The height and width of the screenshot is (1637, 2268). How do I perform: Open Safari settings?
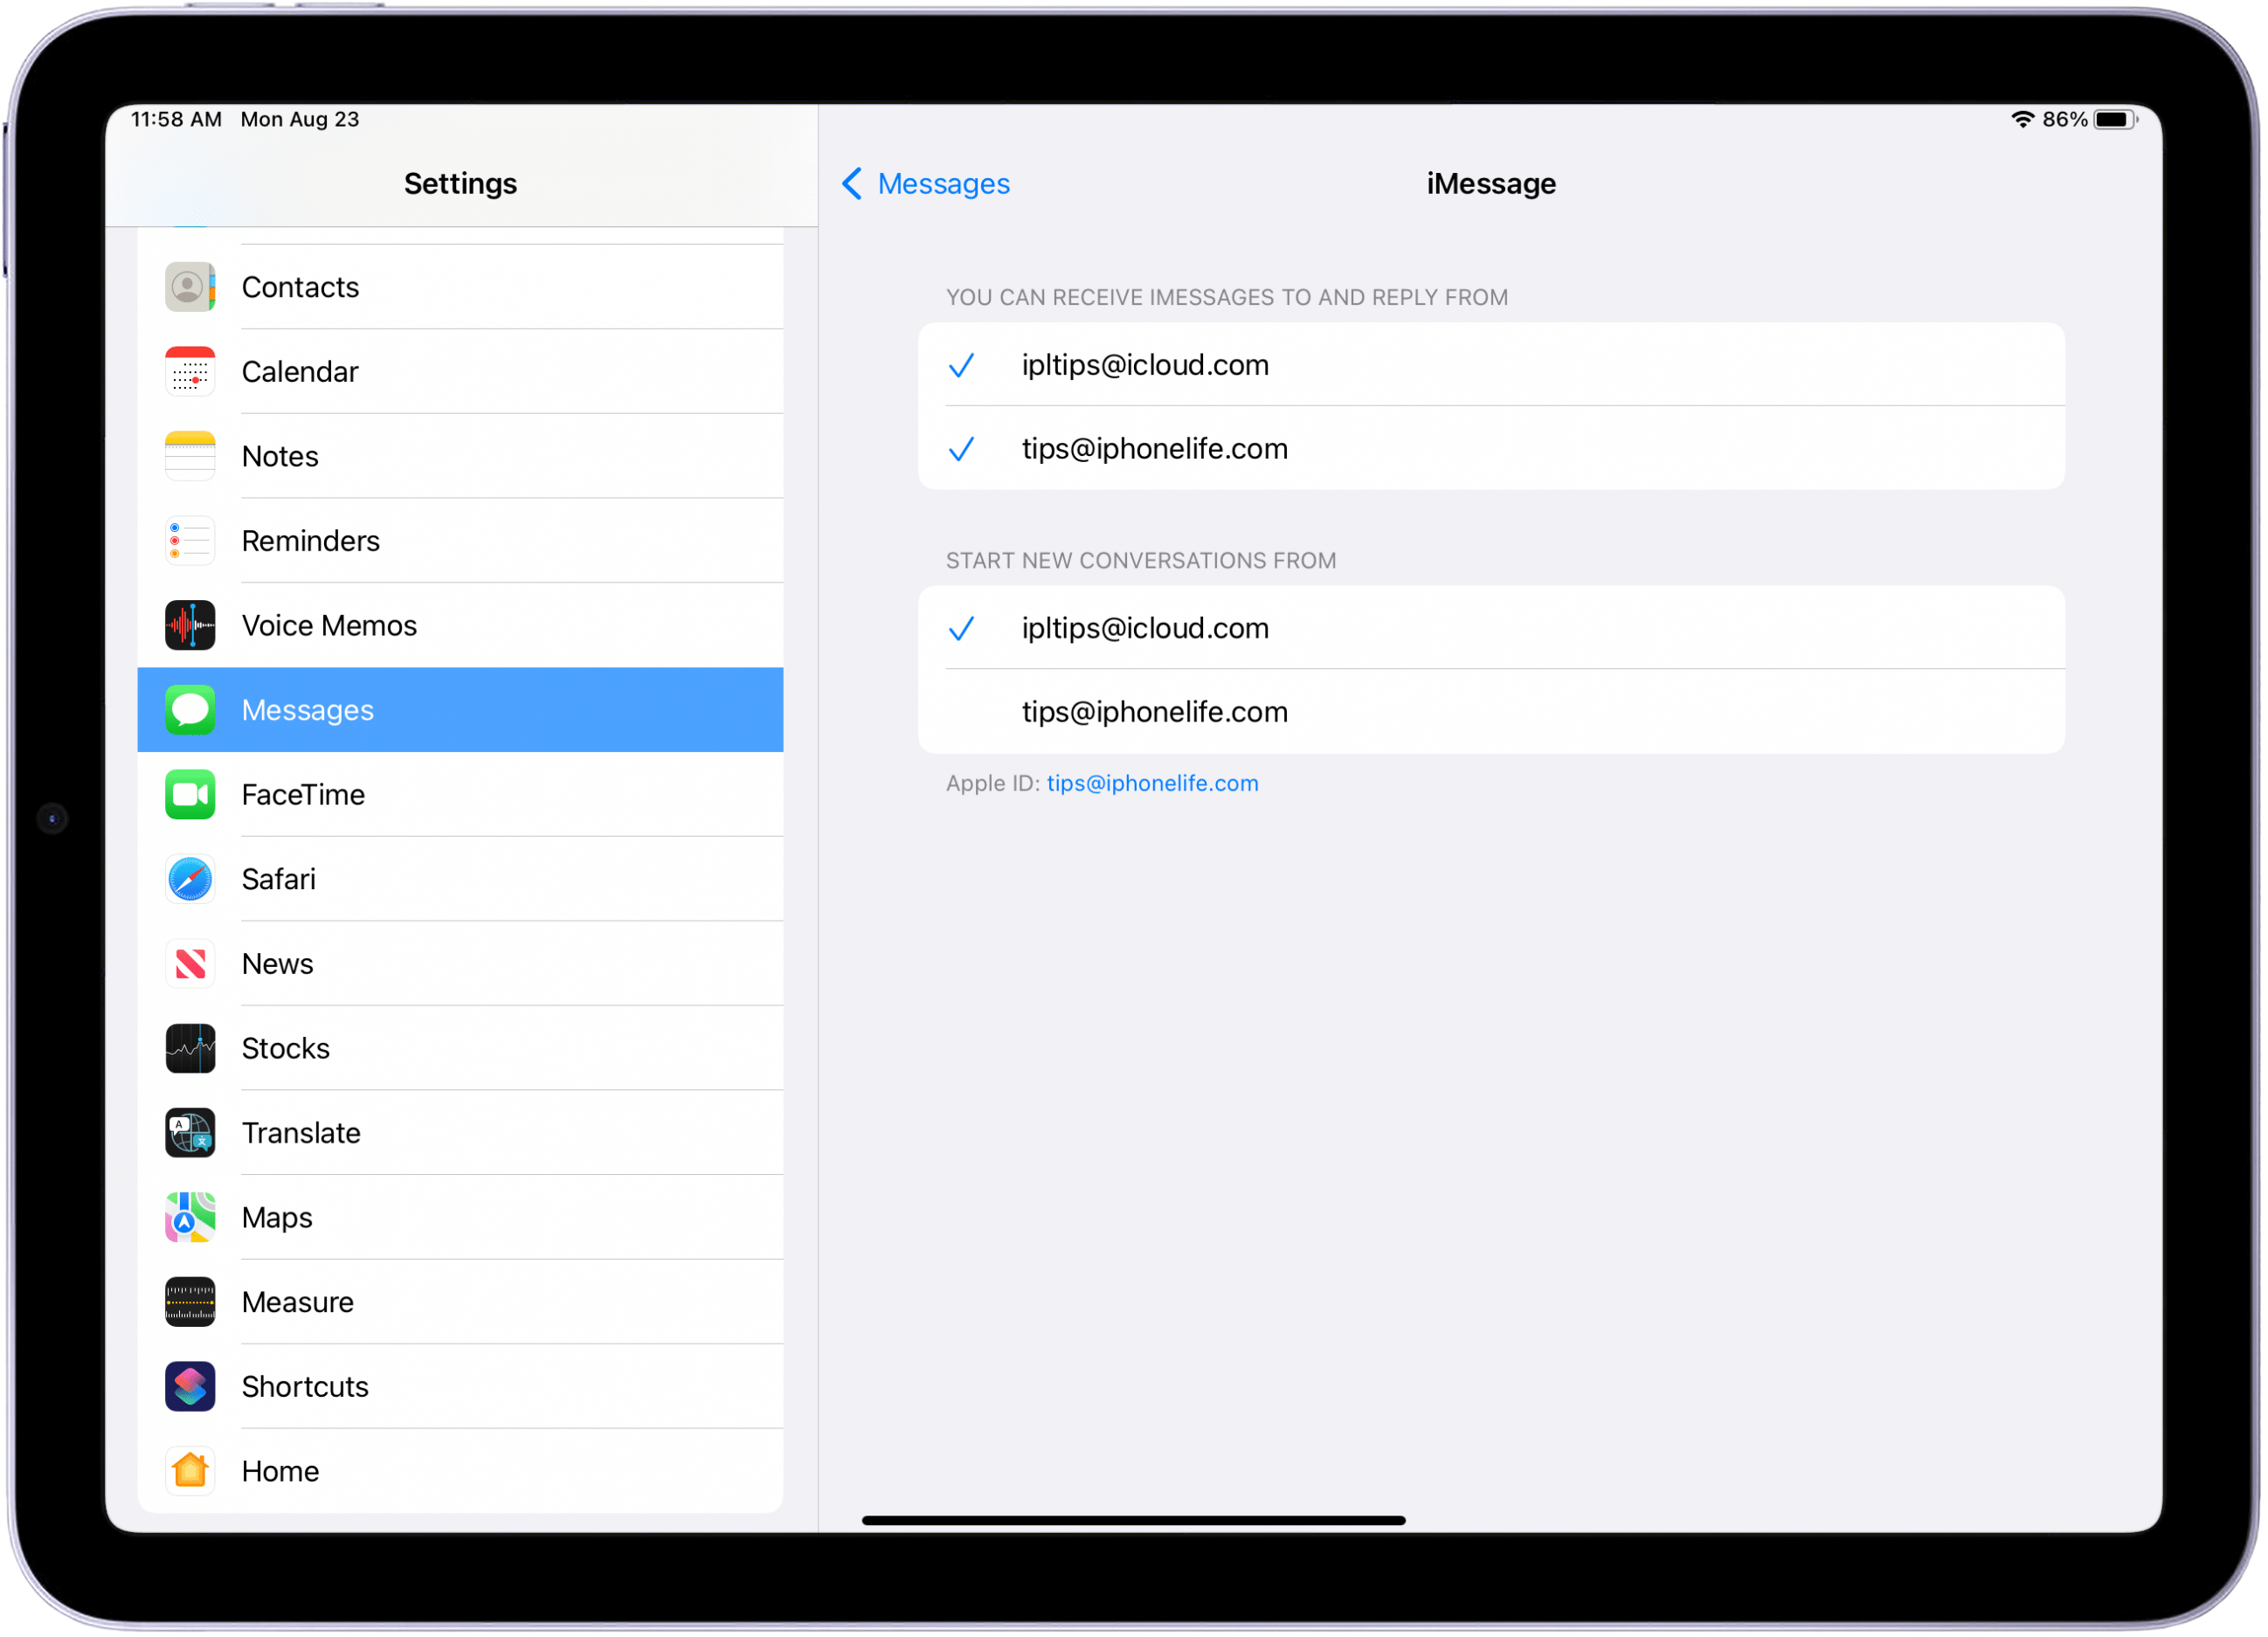tap(461, 880)
